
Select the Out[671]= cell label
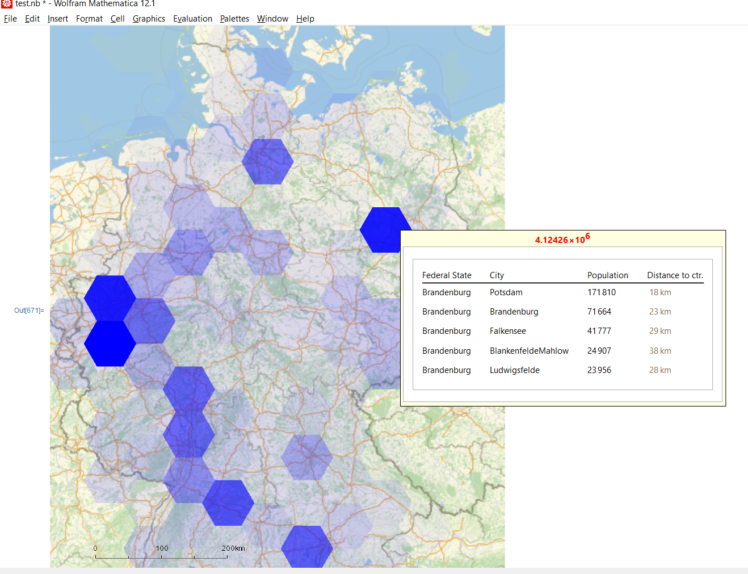[x=29, y=311]
